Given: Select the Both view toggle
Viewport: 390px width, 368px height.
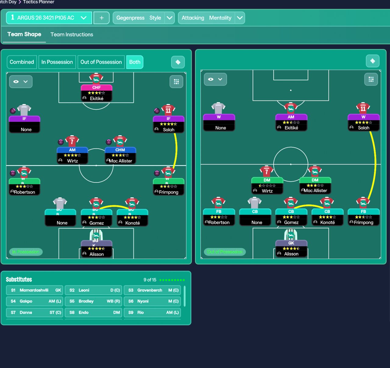Looking at the screenshot, I should [x=135, y=62].
